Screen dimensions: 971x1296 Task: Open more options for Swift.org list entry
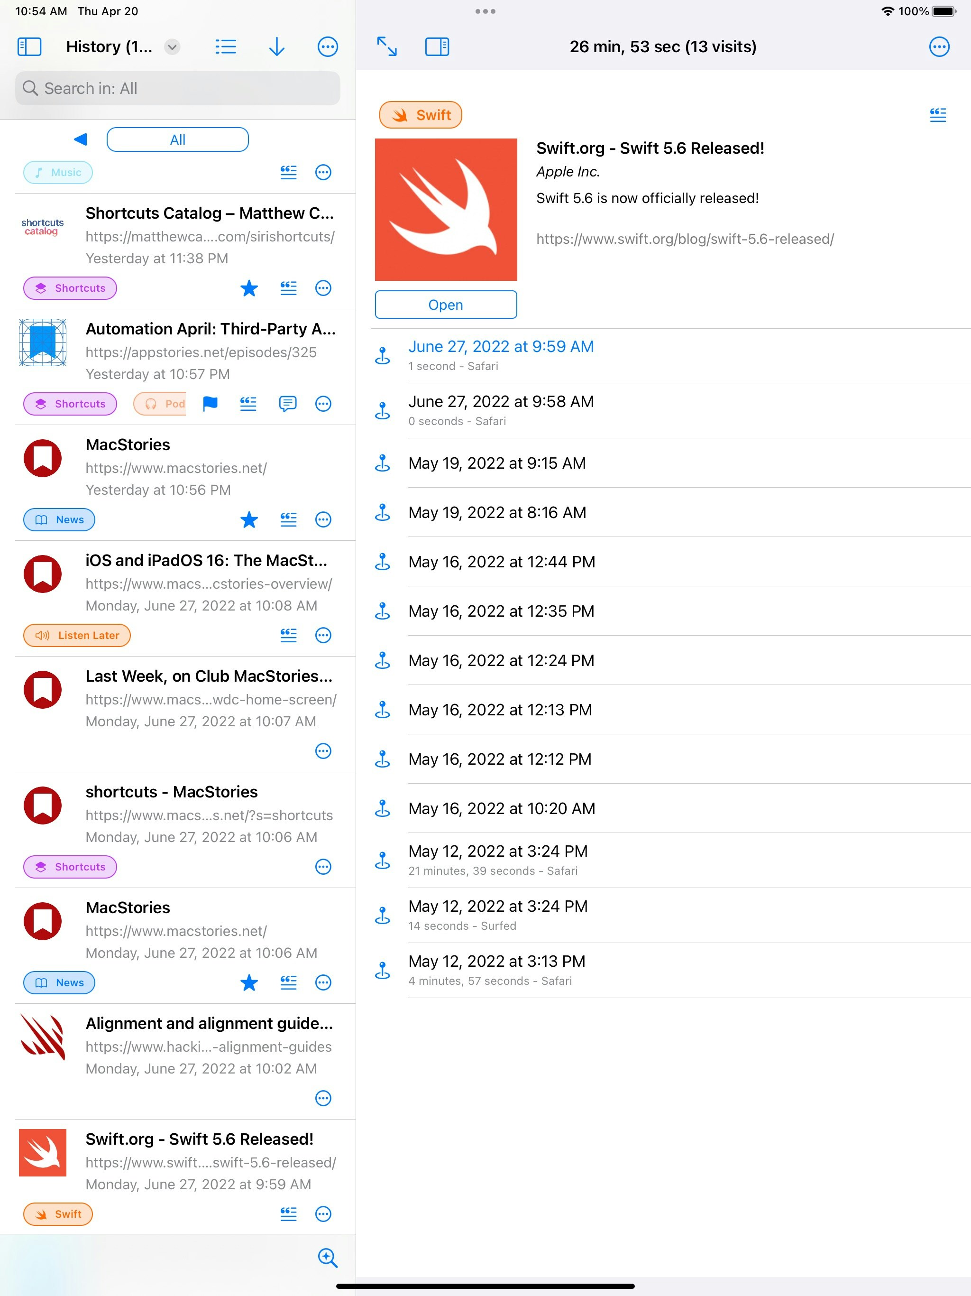[323, 1214]
